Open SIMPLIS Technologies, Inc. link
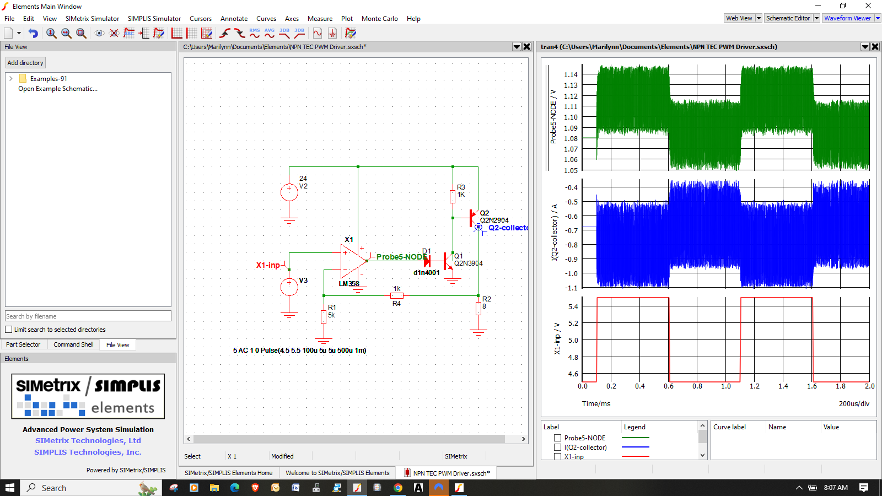 click(x=88, y=452)
